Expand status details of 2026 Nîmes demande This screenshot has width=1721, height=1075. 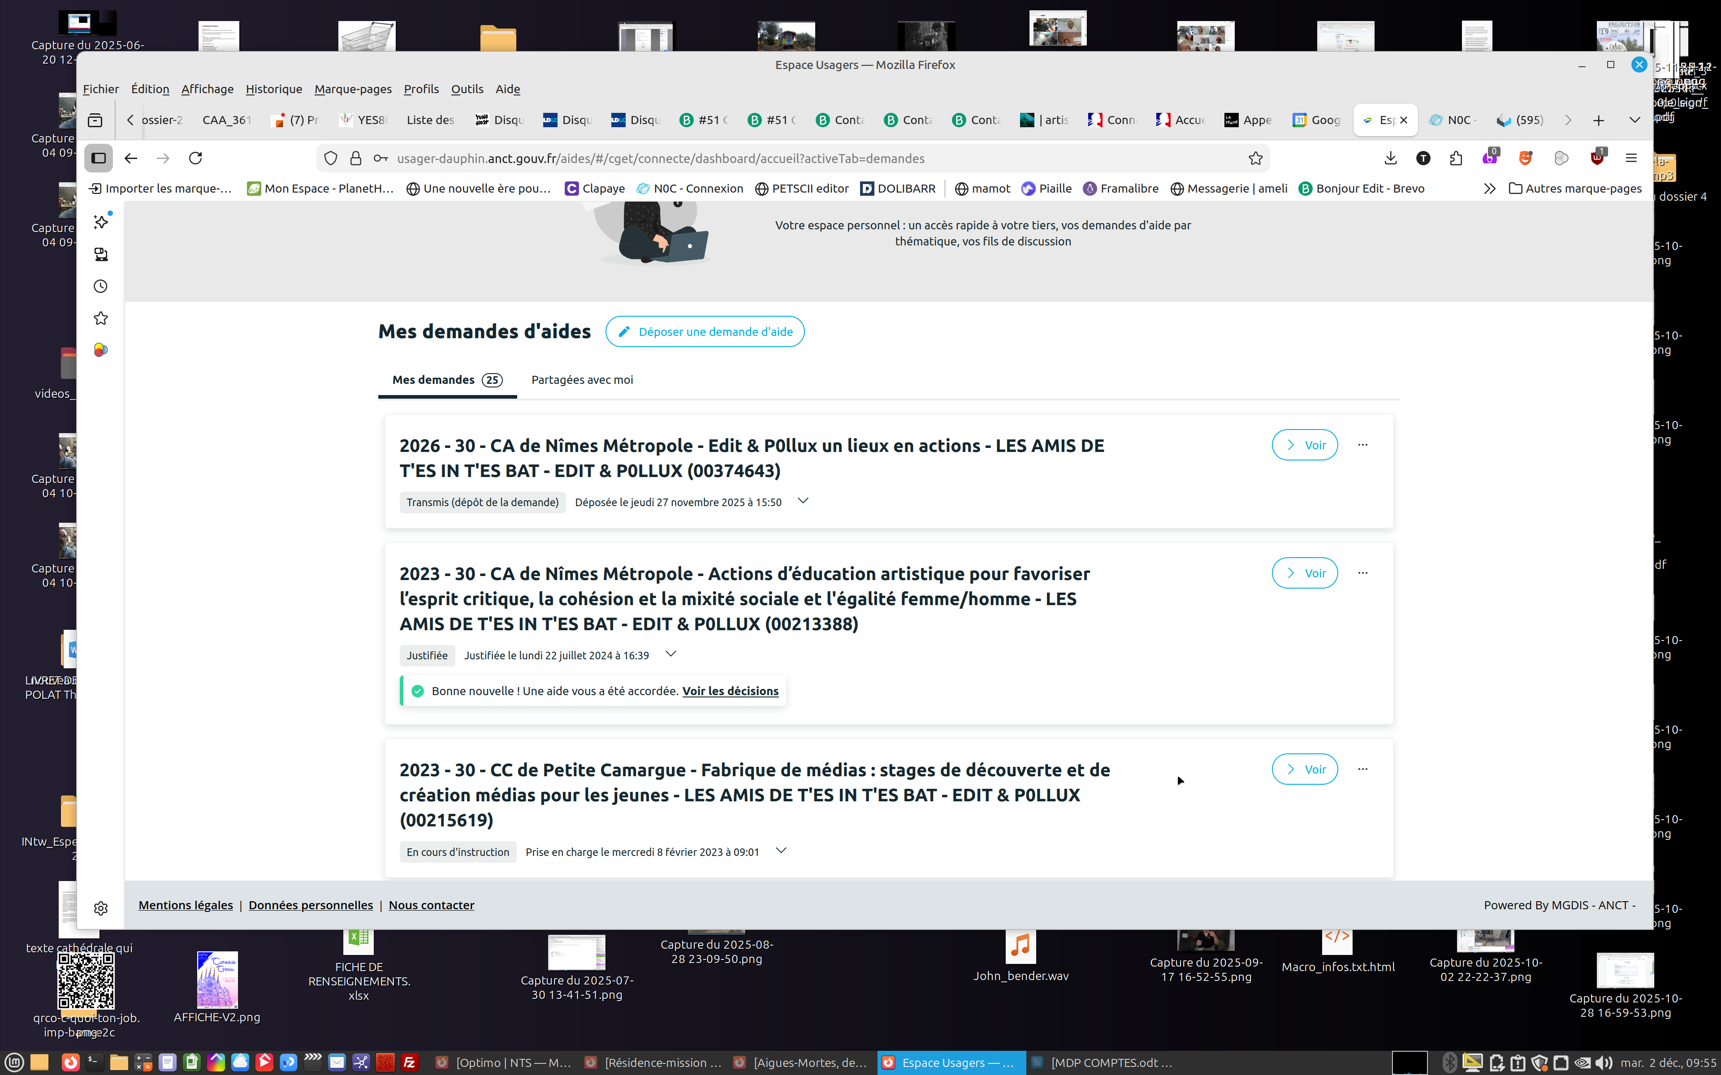point(803,501)
